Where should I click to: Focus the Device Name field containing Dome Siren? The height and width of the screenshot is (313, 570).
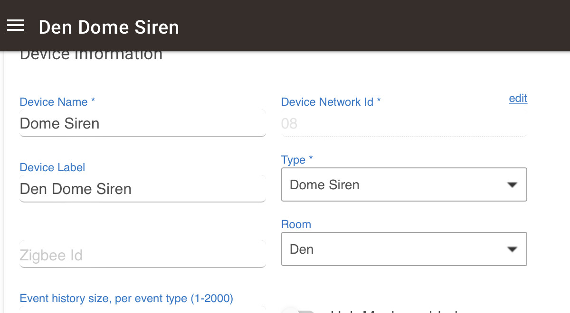tap(142, 123)
